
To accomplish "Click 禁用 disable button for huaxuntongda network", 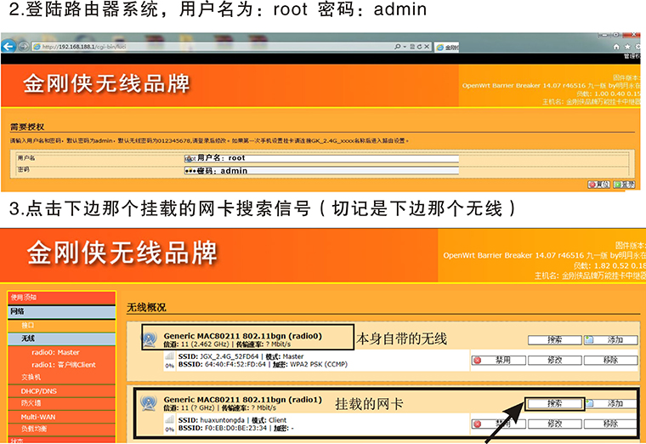I will (x=498, y=424).
